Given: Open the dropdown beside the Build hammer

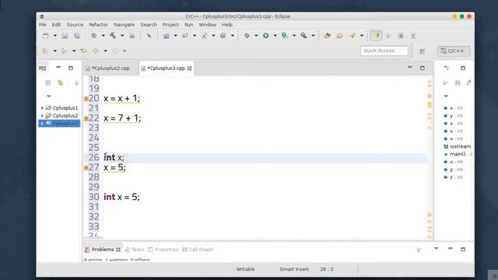Looking at the screenshot, I should (122, 36).
